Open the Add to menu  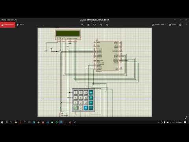(x=20, y=25)
